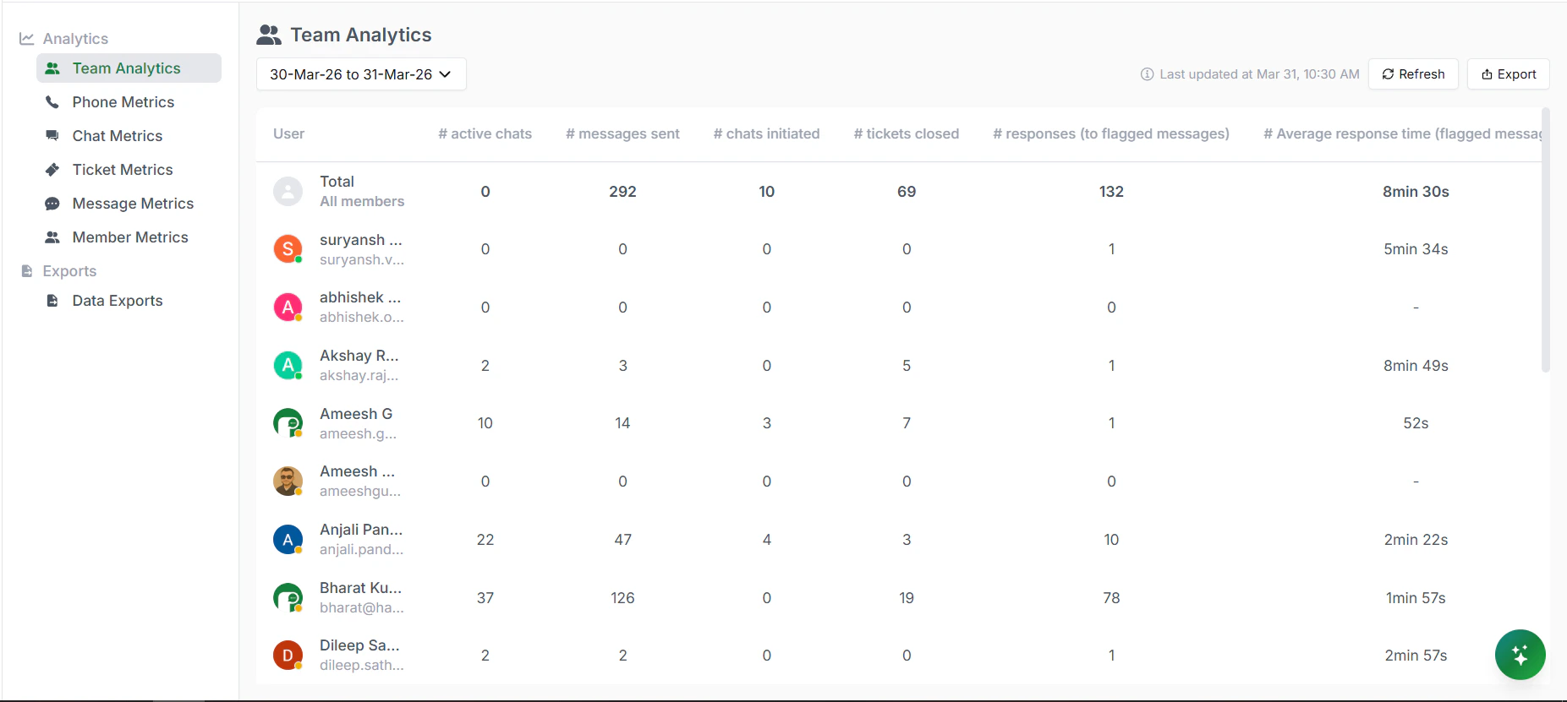Image resolution: width=1567 pixels, height=702 pixels.
Task: Select the Dileep Sa... user name
Action: (x=359, y=645)
